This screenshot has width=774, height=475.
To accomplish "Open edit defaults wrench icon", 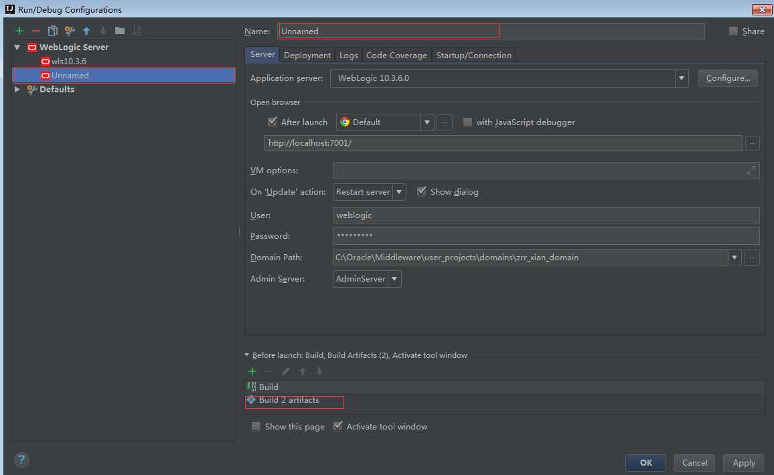I will 70,31.
